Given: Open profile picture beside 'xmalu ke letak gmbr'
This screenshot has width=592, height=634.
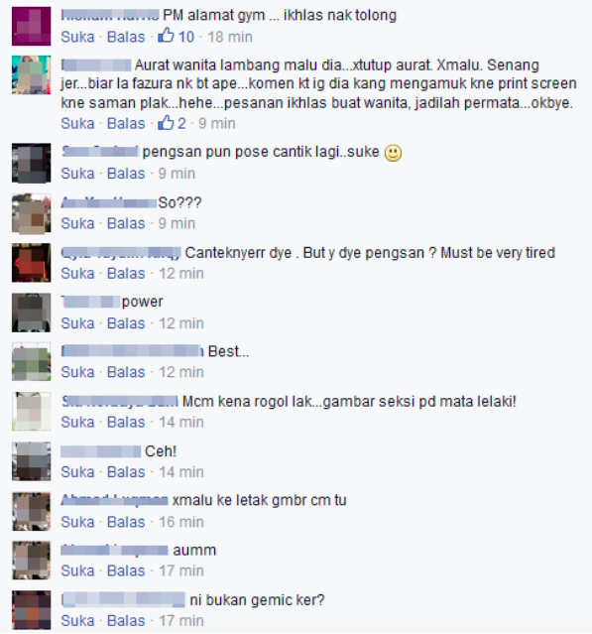Looking at the screenshot, I should point(31,511).
